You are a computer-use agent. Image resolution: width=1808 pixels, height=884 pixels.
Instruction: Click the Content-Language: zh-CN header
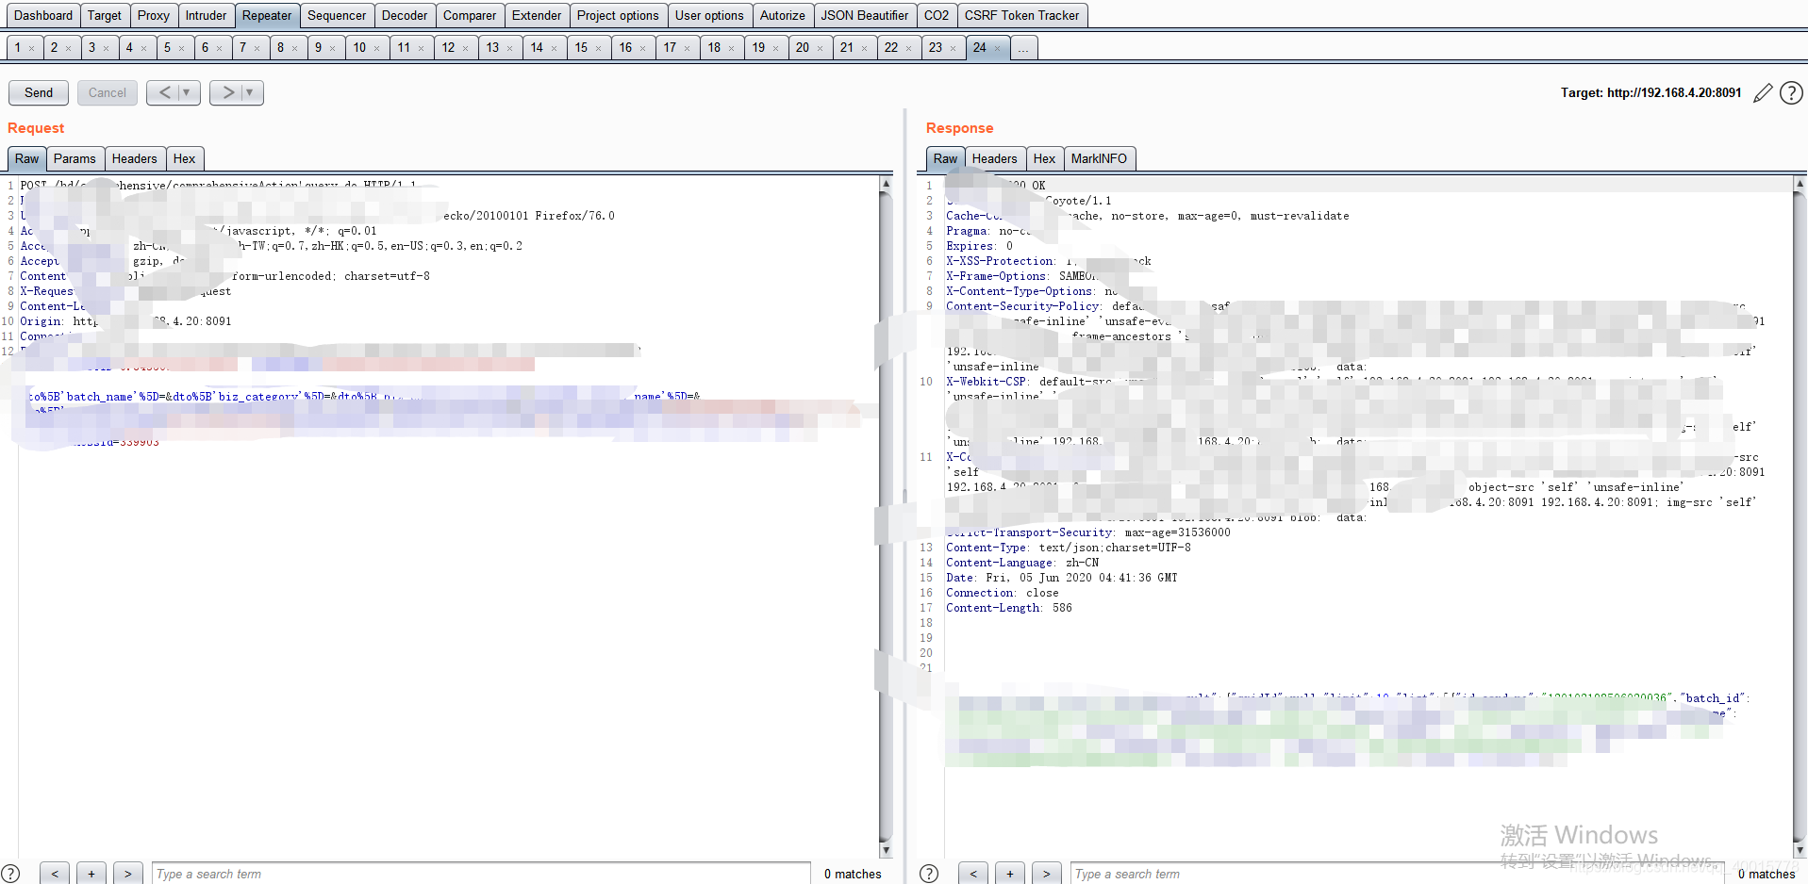(1022, 563)
